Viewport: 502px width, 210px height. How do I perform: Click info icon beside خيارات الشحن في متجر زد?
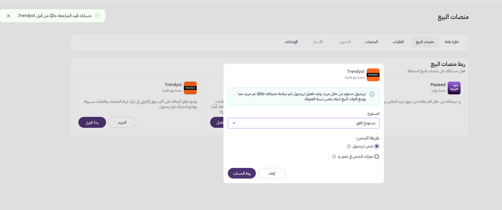tap(334, 157)
